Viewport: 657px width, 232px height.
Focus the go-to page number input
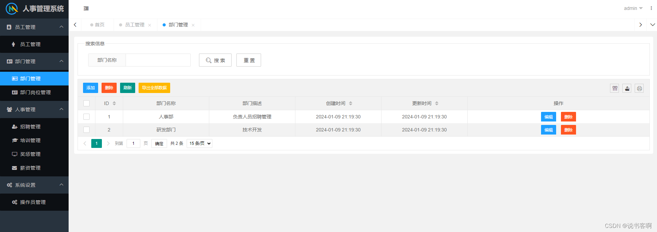[x=133, y=143]
